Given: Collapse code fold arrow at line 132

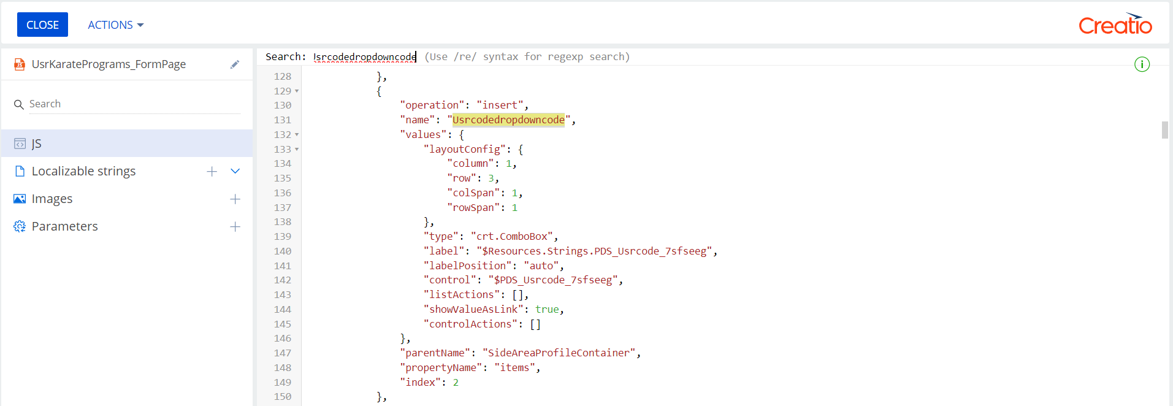Looking at the screenshot, I should [297, 134].
